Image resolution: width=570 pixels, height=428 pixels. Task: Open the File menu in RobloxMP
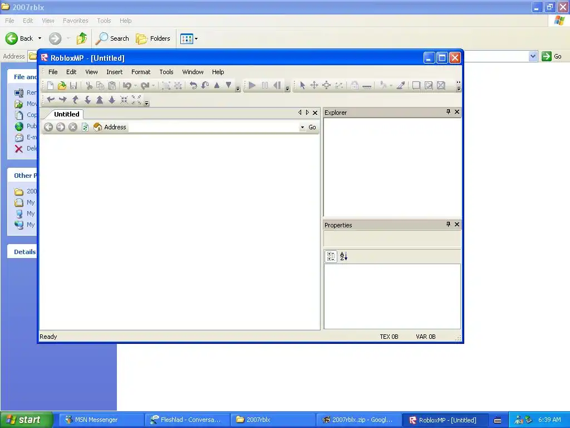[x=53, y=72]
